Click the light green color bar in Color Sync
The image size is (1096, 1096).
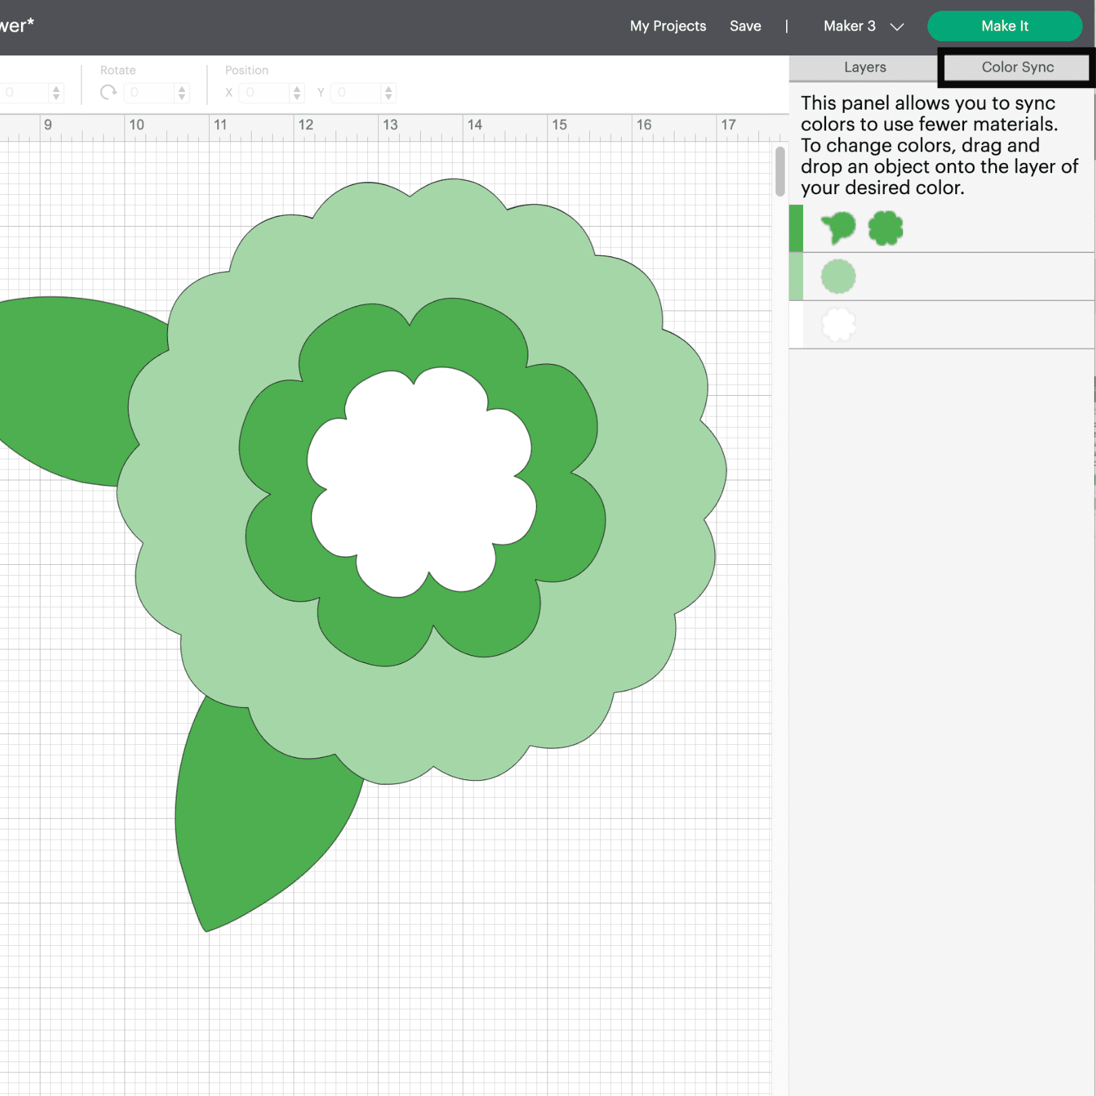tap(796, 276)
